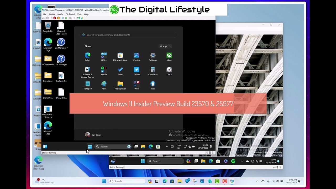Open the Media menu in VM Connection
The image size is (336, 189).
click(60, 14)
